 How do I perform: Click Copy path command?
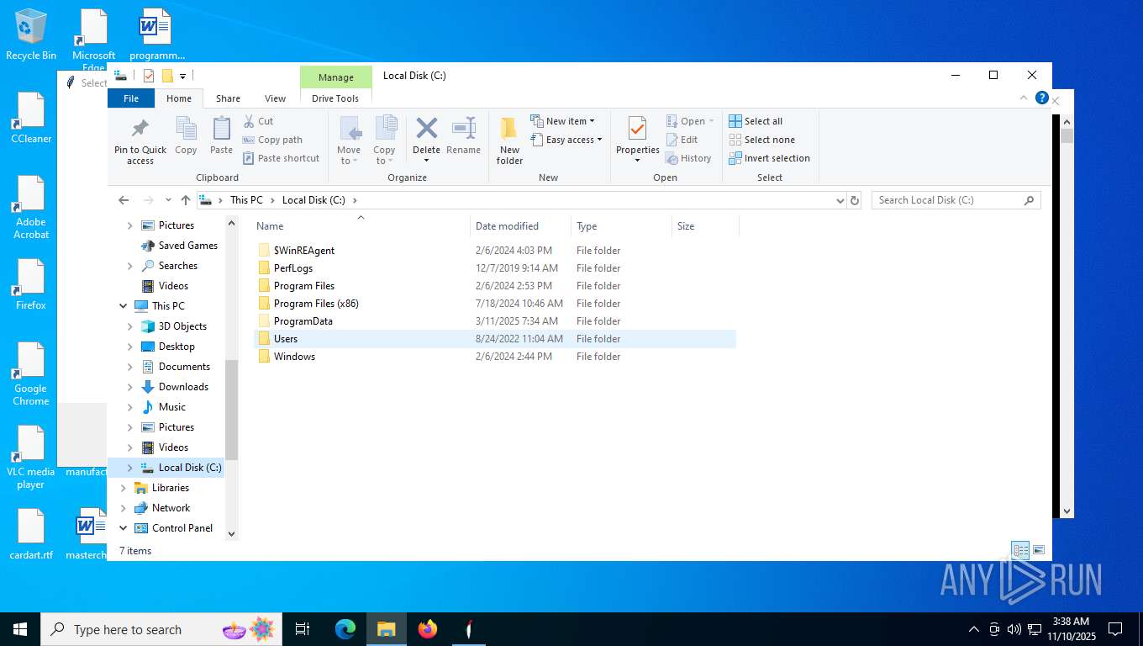[272, 140]
